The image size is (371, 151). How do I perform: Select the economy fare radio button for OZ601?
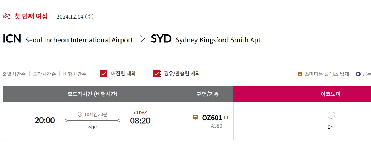tap(331, 115)
